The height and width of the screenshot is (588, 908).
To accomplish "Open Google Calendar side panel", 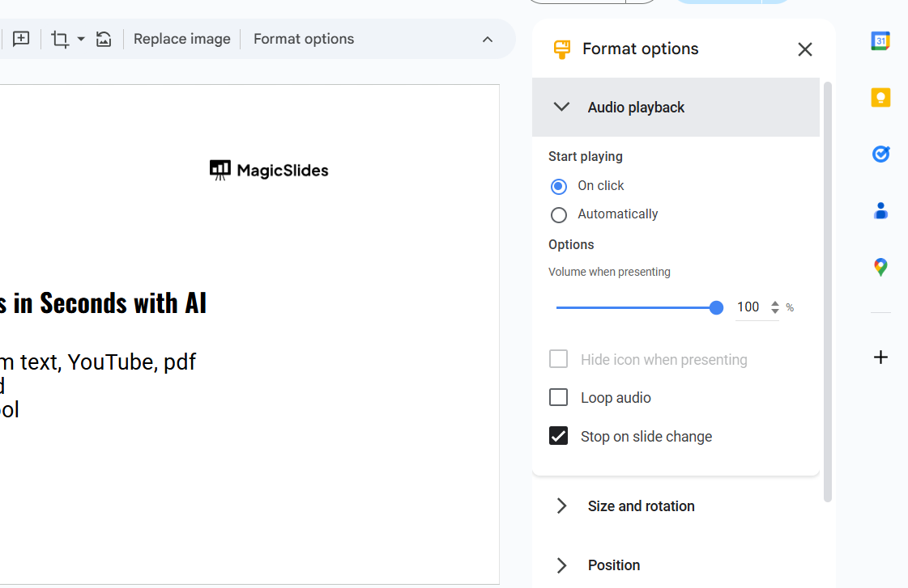I will pos(880,40).
